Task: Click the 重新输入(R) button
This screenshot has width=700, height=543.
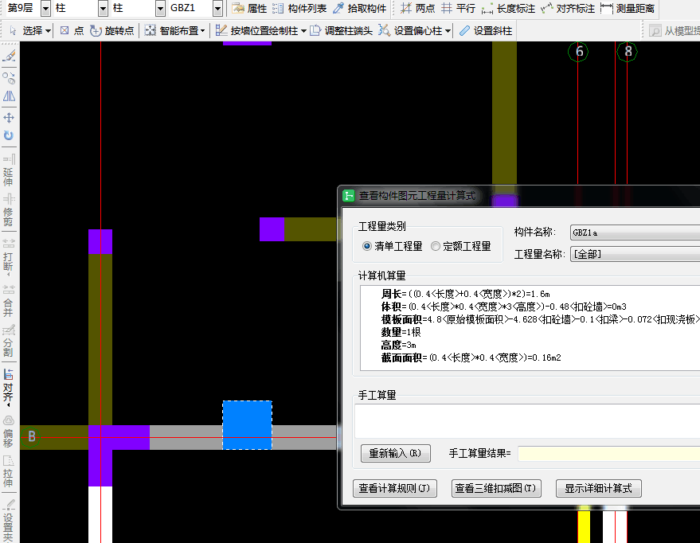Action: (396, 453)
